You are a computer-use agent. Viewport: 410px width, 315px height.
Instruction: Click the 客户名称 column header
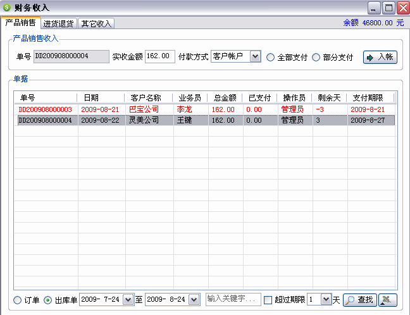click(x=149, y=98)
